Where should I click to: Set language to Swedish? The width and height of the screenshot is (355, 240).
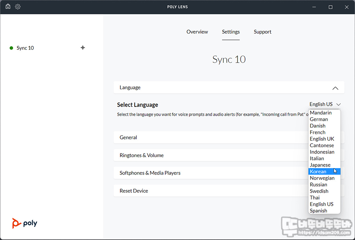[325, 191]
